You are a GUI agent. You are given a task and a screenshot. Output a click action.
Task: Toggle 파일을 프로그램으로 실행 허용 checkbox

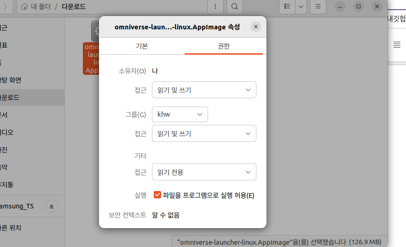coord(157,195)
